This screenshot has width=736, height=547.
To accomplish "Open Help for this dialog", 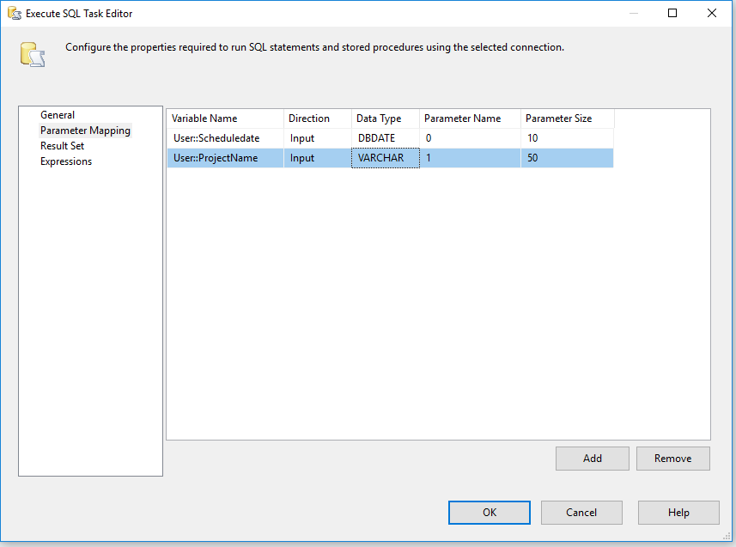I will [x=678, y=513].
